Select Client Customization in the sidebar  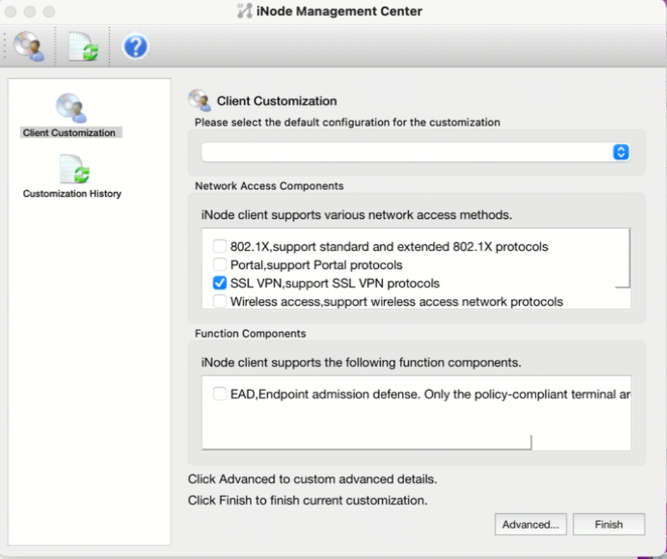pos(70,115)
